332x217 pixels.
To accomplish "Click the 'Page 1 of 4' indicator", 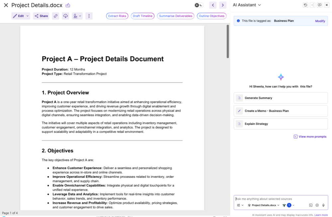I will pyautogui.click(x=10, y=213).
